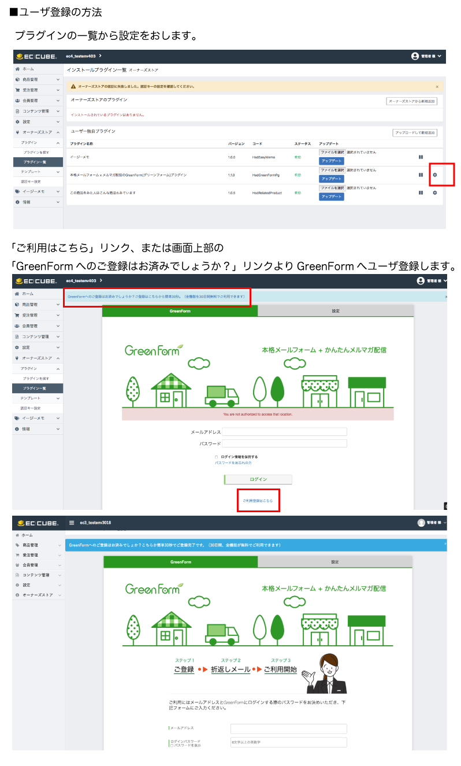Click アップロードして新規追加 button
The height and width of the screenshot is (766, 461).
point(415,132)
